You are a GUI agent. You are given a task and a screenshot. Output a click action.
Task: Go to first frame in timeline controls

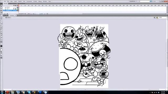click(19, 14)
